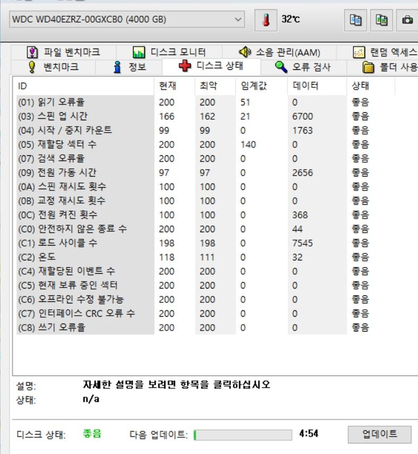Select the 디스크 상태 tab
This screenshot has height=454, width=418.
211,66
